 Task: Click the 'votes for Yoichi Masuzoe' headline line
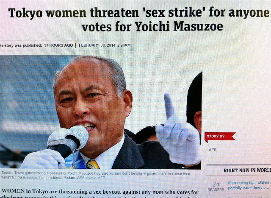point(152,26)
